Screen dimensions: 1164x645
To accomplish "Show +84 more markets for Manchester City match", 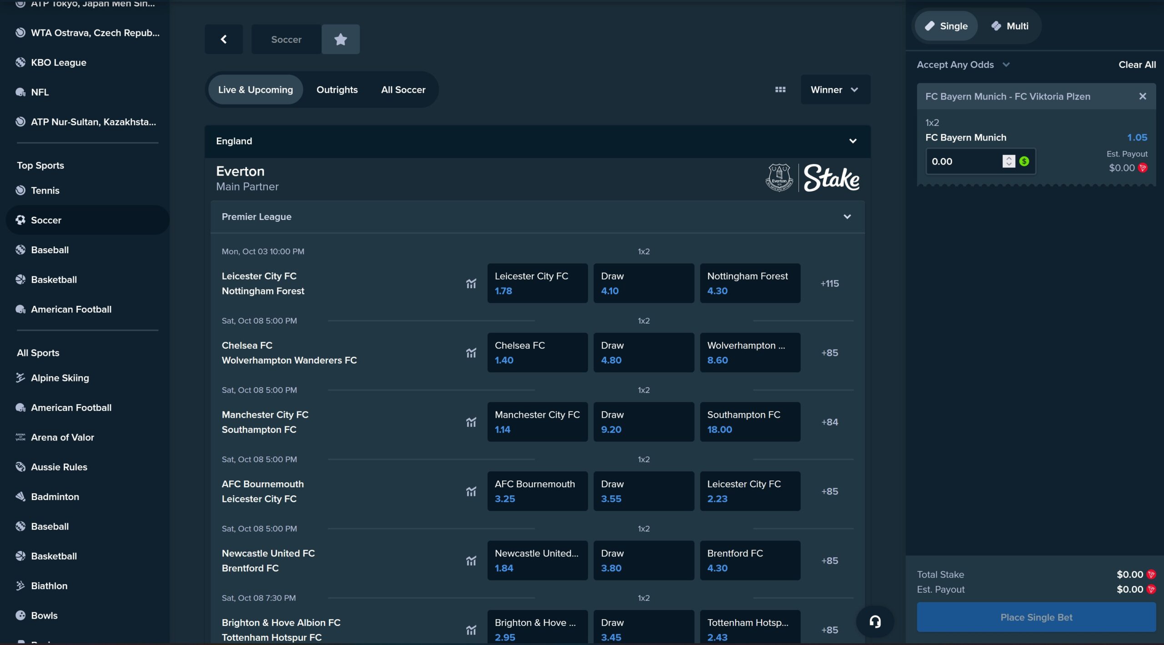I will tap(829, 422).
